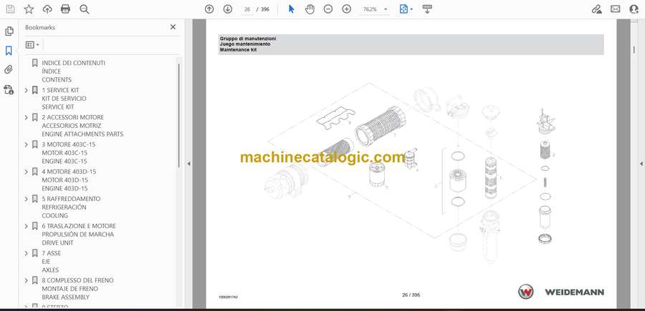Go to previous page arrow
This screenshot has width=645, height=311.
(209, 9)
